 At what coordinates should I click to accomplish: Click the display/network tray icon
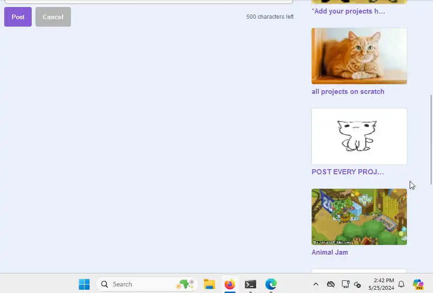point(345,284)
